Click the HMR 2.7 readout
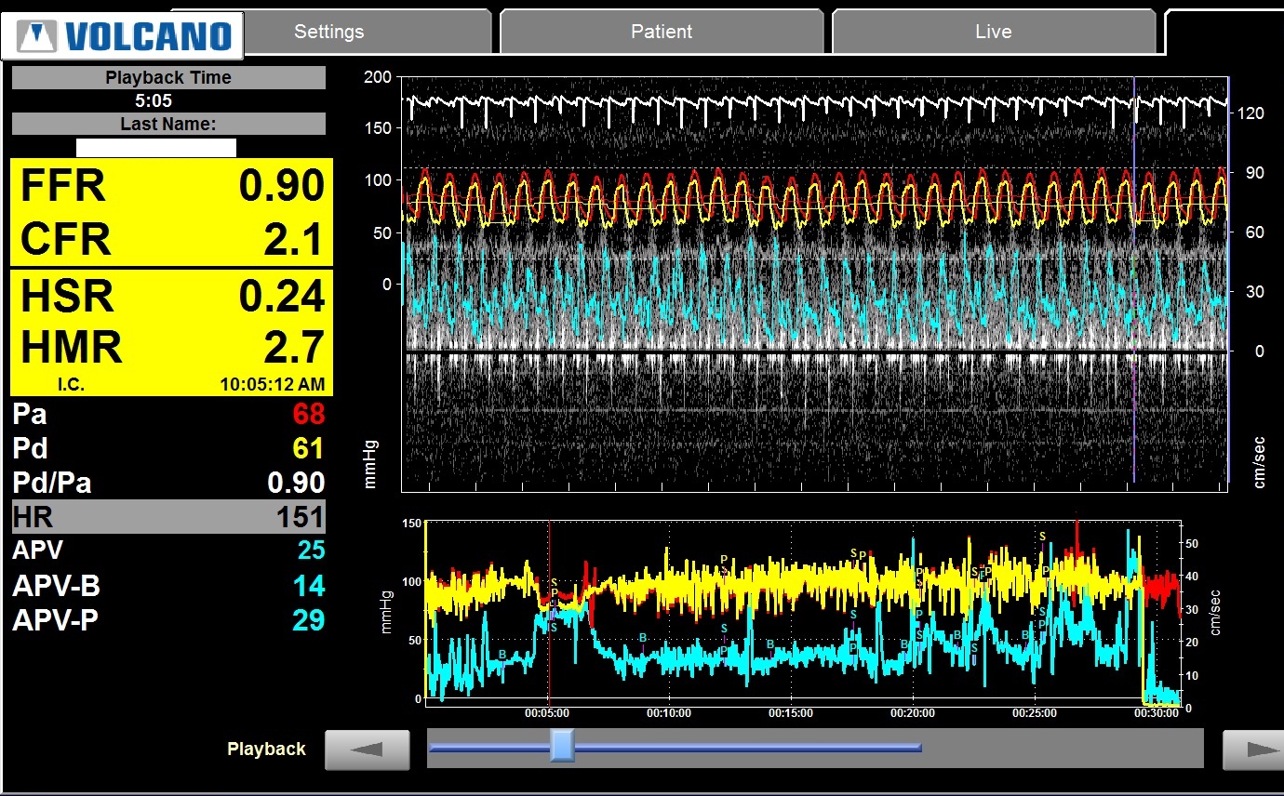This screenshot has height=796, width=1284. pyautogui.click(x=290, y=348)
